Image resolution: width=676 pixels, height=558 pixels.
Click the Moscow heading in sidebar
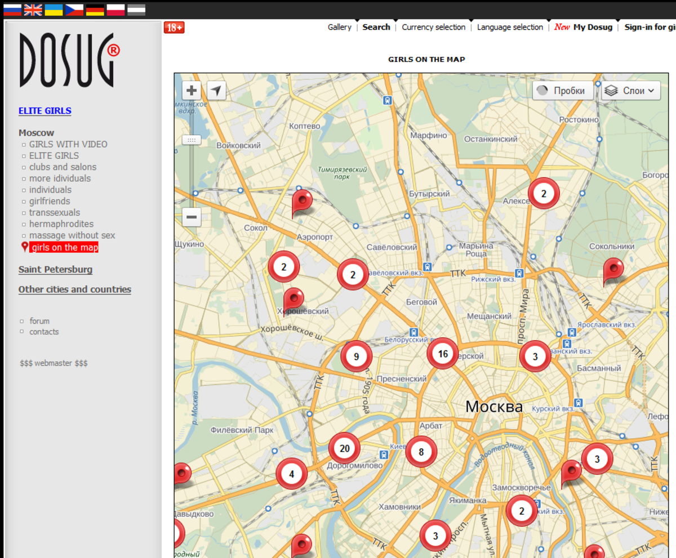(x=36, y=133)
